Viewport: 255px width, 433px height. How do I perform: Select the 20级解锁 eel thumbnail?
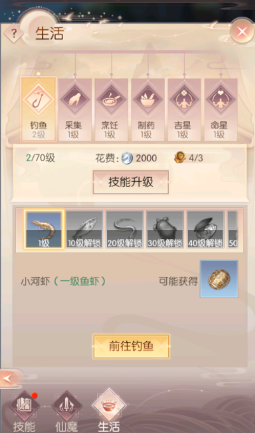(125, 230)
